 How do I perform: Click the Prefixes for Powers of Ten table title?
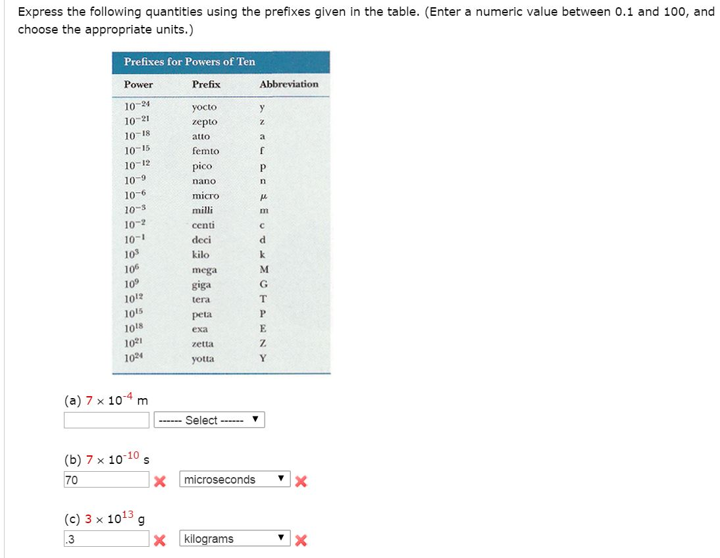coord(190,62)
